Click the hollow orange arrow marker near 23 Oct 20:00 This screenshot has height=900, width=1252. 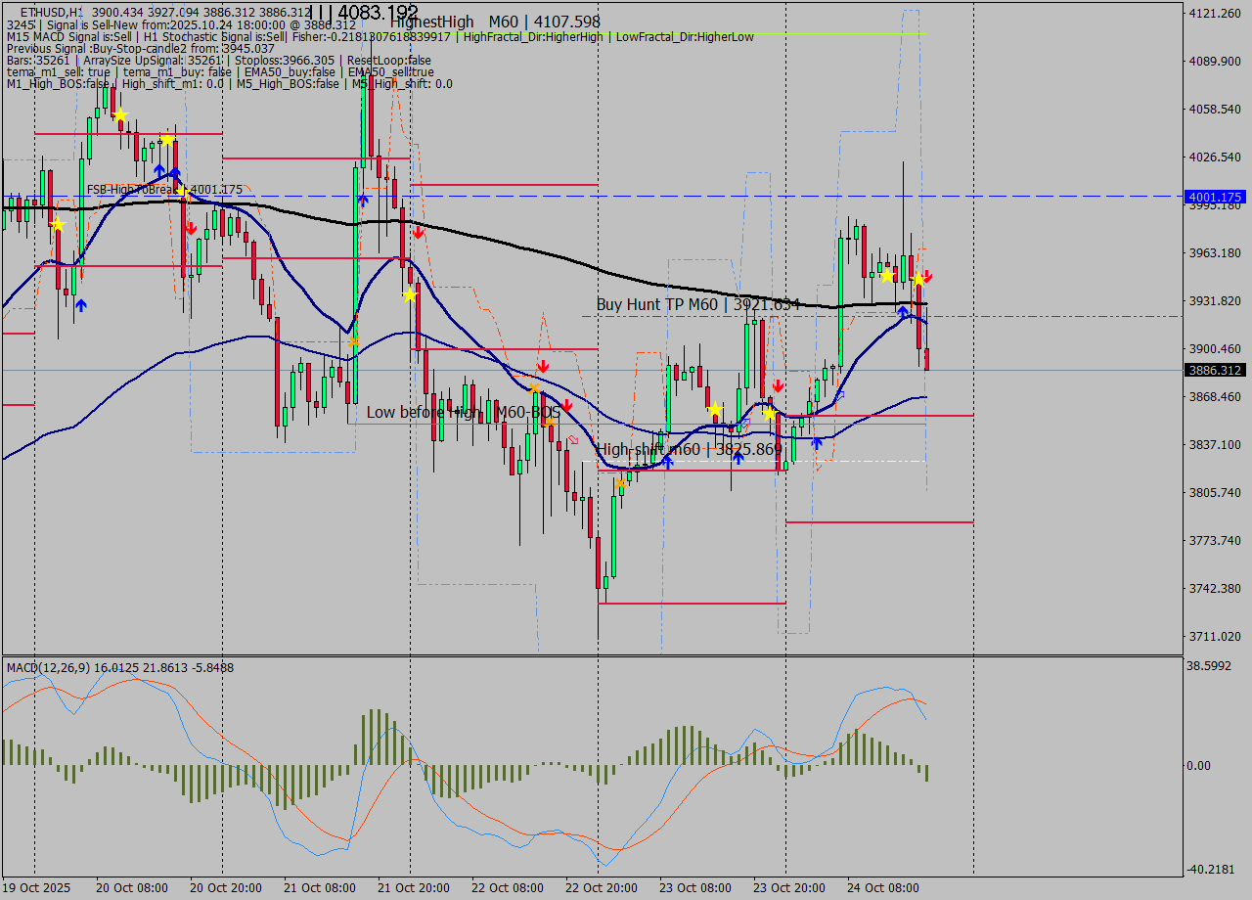pos(841,394)
